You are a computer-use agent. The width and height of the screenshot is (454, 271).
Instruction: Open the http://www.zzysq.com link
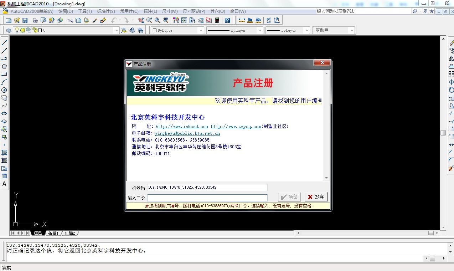[236, 127]
